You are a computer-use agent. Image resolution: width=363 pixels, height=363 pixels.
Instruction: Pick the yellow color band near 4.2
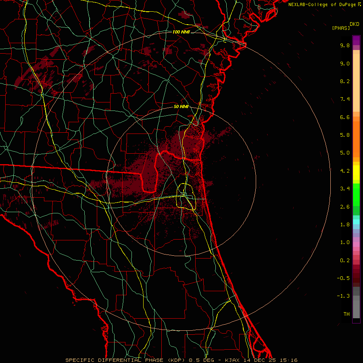356,171
